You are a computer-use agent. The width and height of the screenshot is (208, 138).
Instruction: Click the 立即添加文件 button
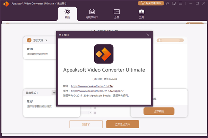tap(123, 124)
